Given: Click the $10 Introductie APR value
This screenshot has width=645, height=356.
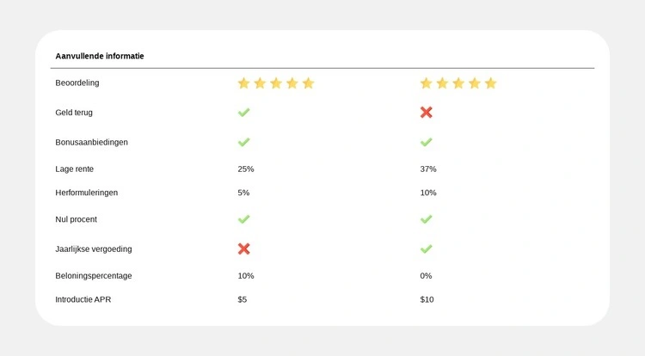Looking at the screenshot, I should 427,299.
